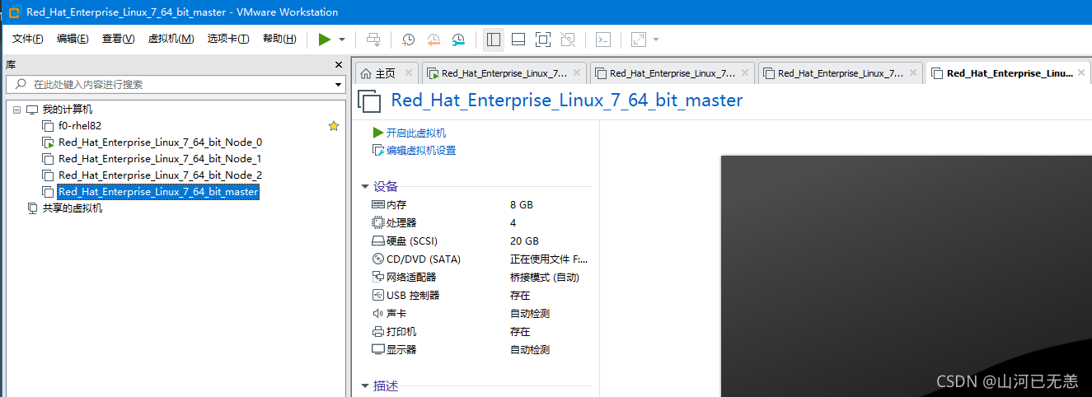Open the stretch display dropdown arrow

point(656,40)
